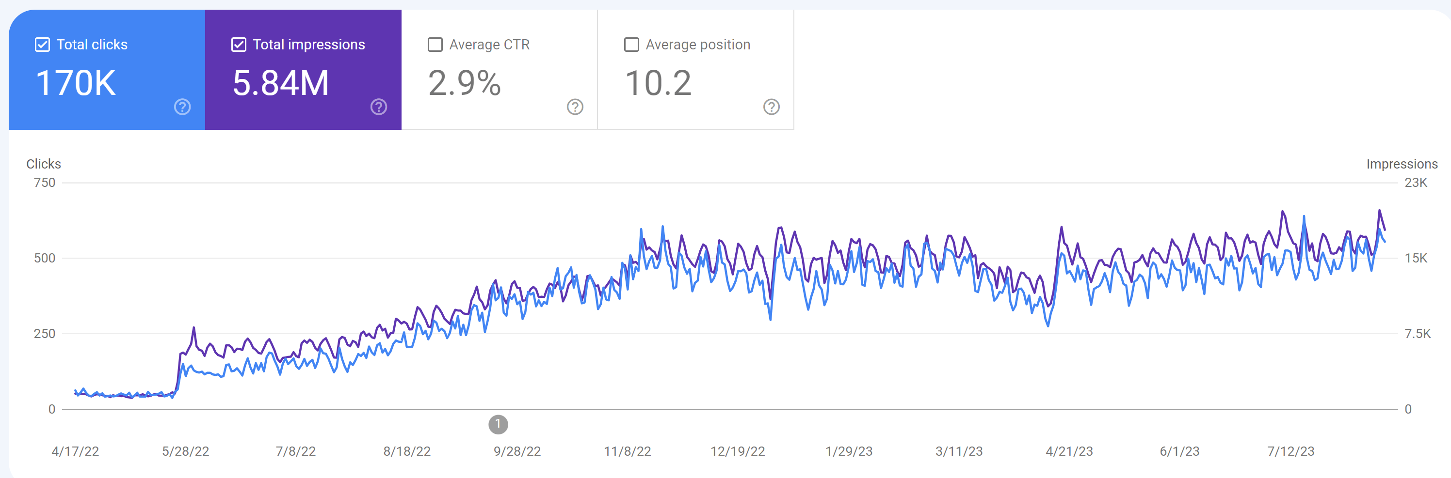Viewport: 1451px width, 478px height.
Task: Open help icon on Average position card
Action: tap(771, 107)
